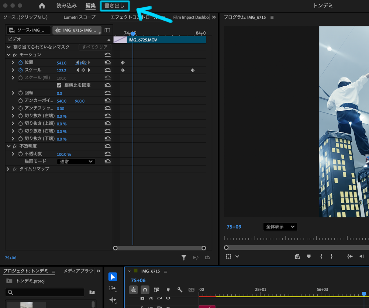The image size is (369, 308).
Task: Open the 全体表示 zoom level dropdown
Action: [280, 226]
